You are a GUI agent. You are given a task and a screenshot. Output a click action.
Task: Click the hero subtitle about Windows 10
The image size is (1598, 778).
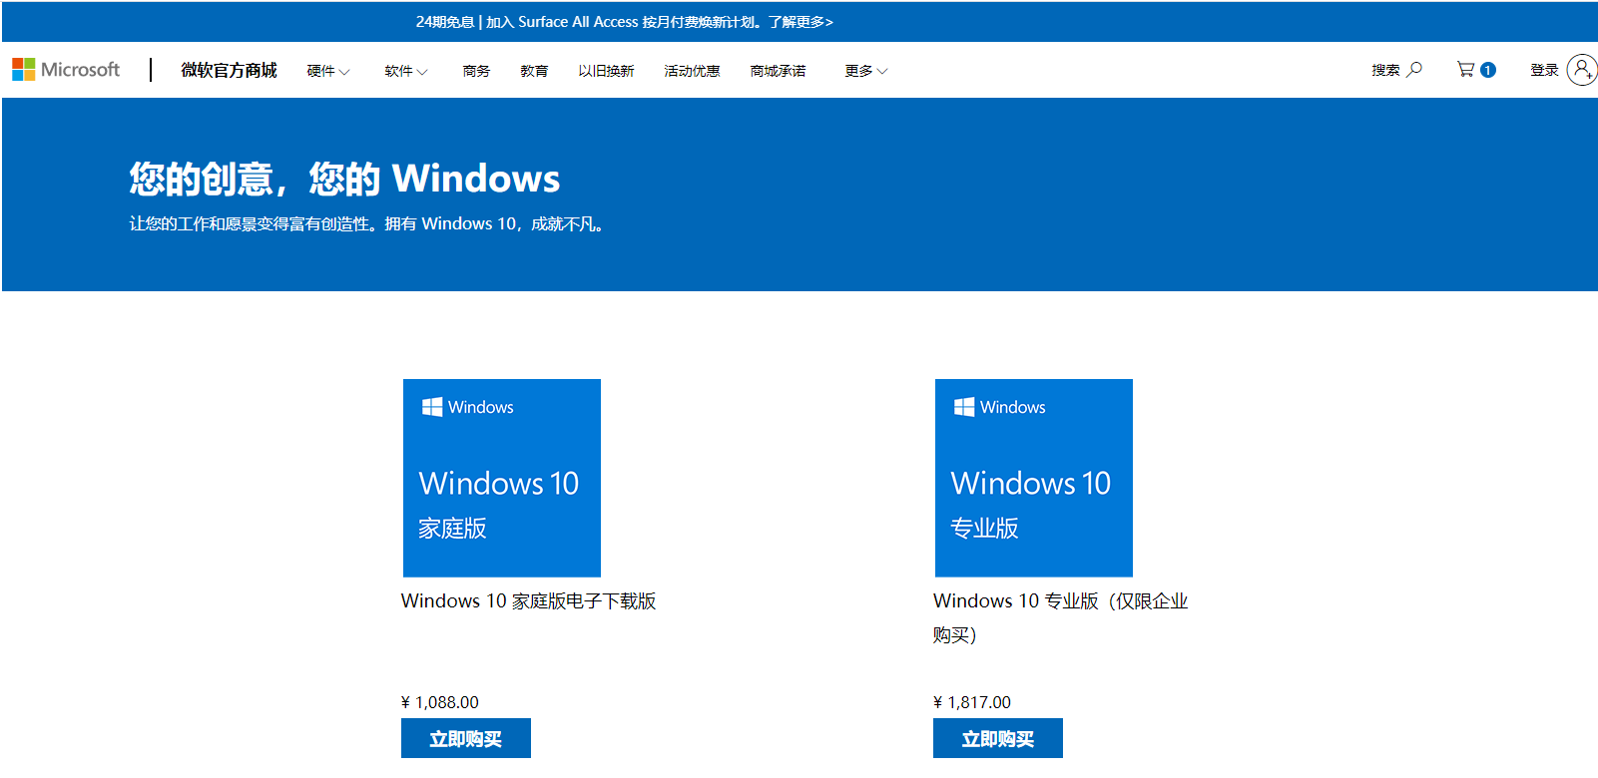pyautogui.click(x=367, y=224)
